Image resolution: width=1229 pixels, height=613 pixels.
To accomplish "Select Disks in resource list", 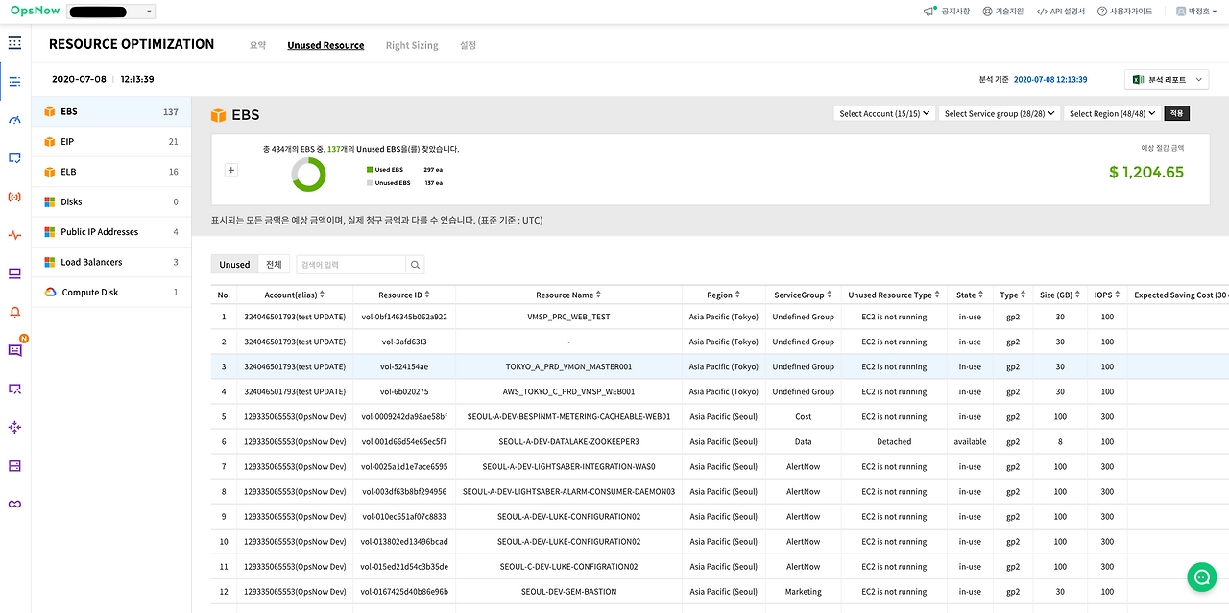I will [111, 201].
